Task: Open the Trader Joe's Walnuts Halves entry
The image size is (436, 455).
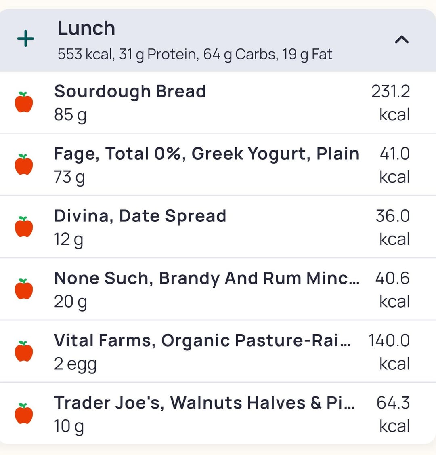Action: [204, 402]
